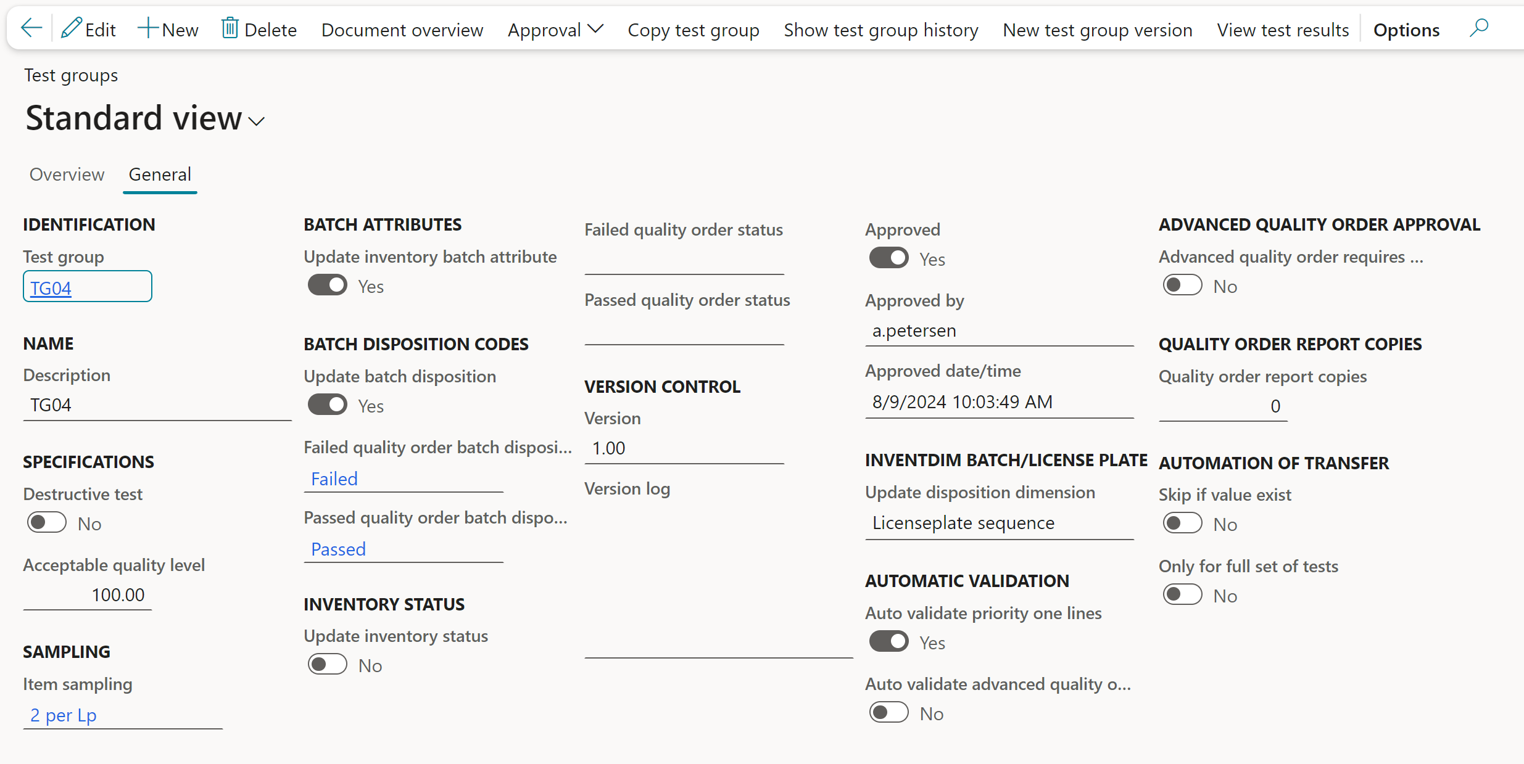The image size is (1524, 764).
Task: Click the New plus icon
Action: click(147, 28)
